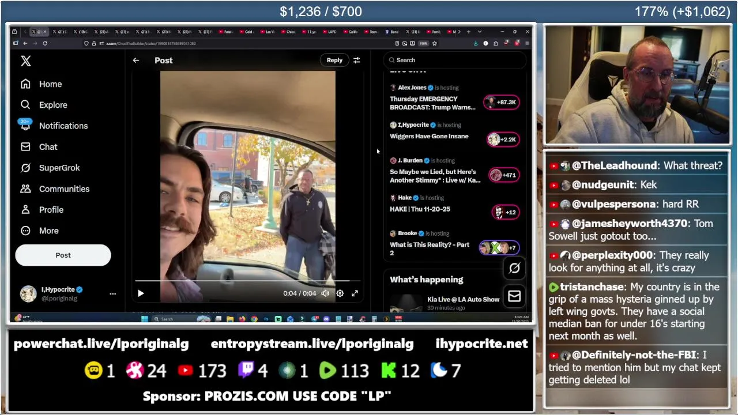738x415 pixels.
Task: Seek on the video progress bar
Action: tap(247, 281)
